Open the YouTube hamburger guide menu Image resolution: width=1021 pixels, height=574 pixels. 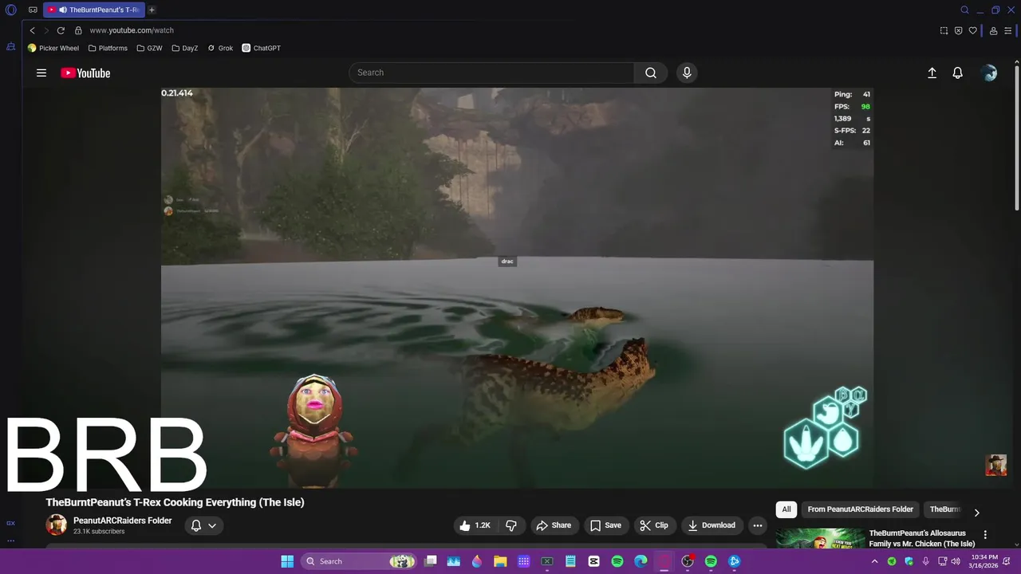[41, 73]
